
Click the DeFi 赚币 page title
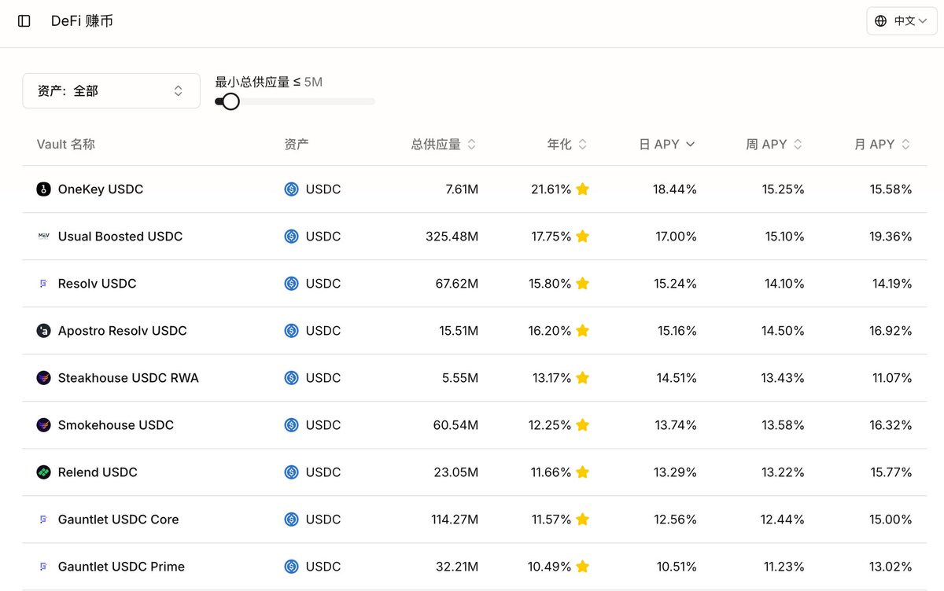tap(82, 21)
